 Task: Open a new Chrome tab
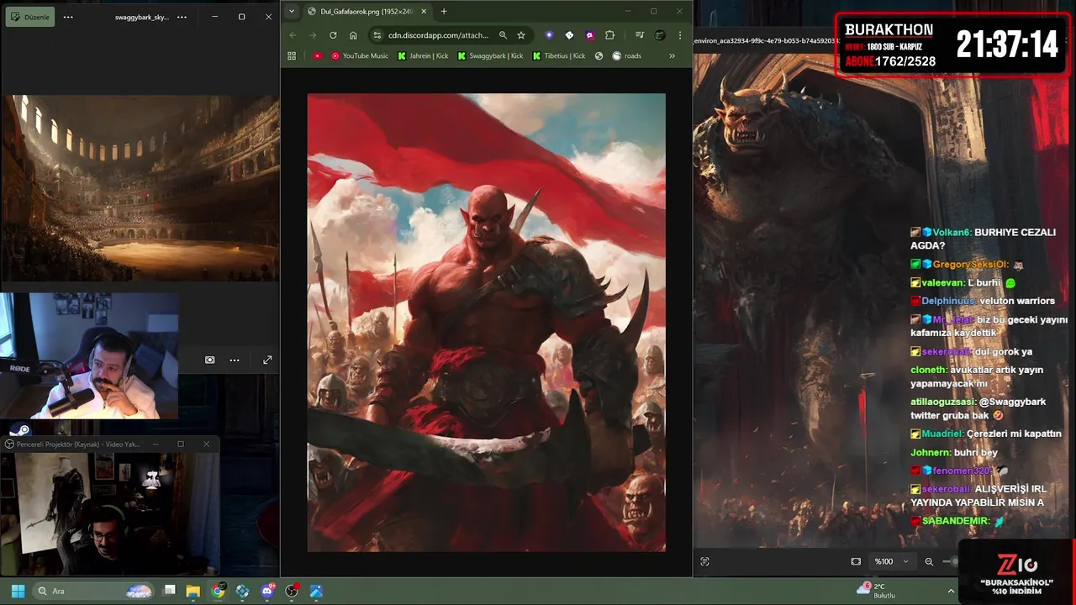444,12
